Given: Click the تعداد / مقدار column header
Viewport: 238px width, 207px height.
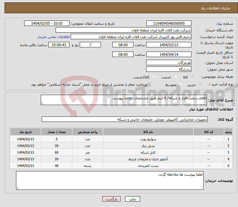Looking at the screenshot, I should tap(56, 132).
